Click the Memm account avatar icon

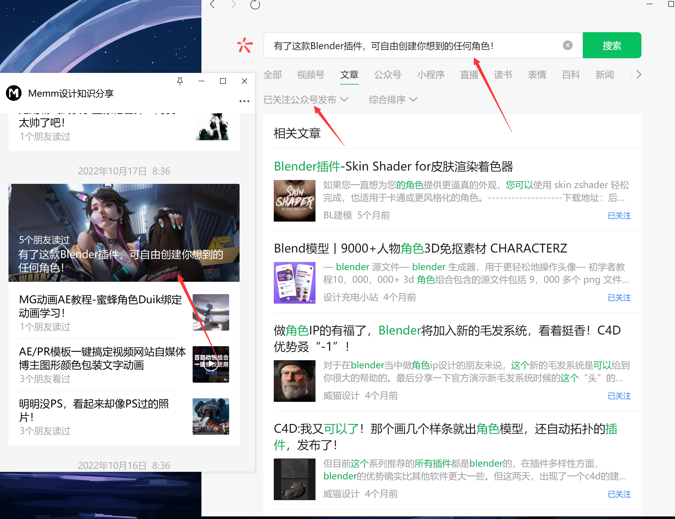click(14, 93)
